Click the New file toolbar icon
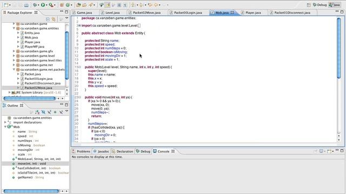346x194 pixels. (6, 5)
